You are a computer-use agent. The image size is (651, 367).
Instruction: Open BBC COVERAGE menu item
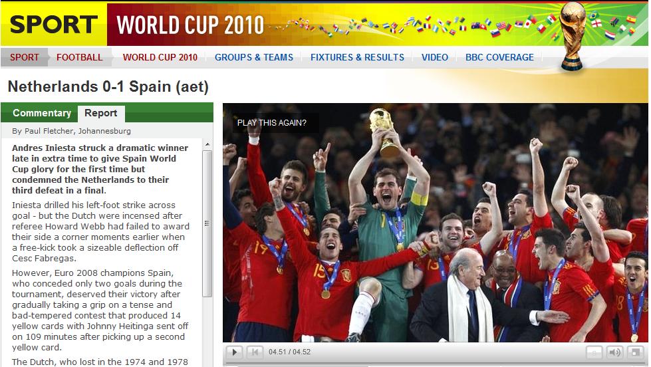tap(499, 57)
